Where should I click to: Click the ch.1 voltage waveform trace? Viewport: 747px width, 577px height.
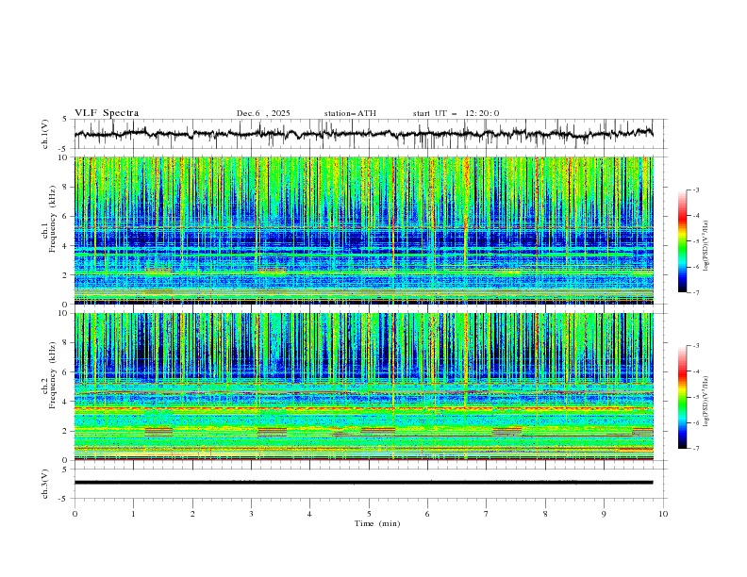(x=363, y=134)
